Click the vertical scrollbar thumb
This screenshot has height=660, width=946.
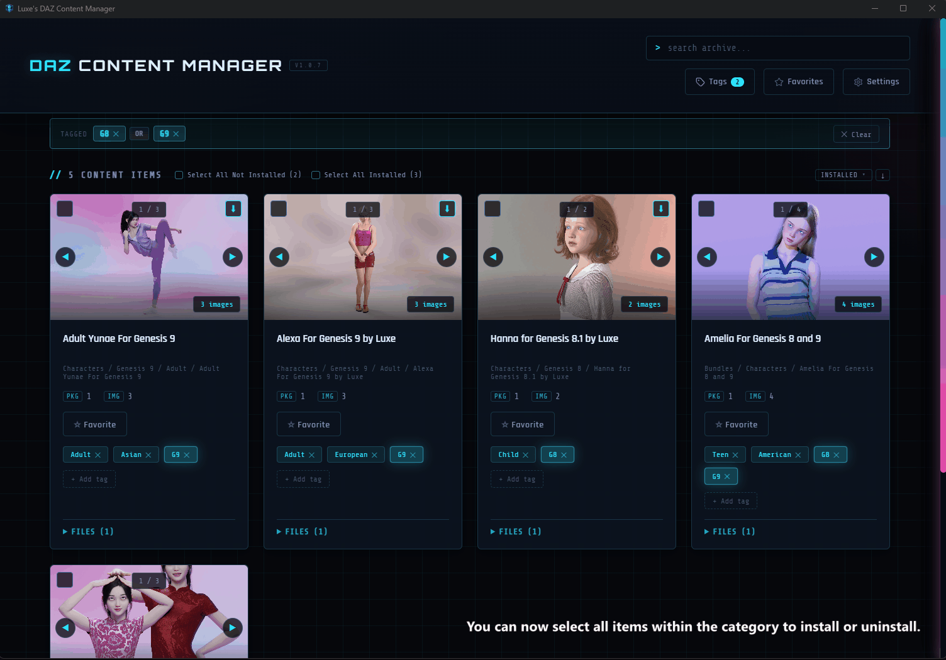[x=943, y=245]
